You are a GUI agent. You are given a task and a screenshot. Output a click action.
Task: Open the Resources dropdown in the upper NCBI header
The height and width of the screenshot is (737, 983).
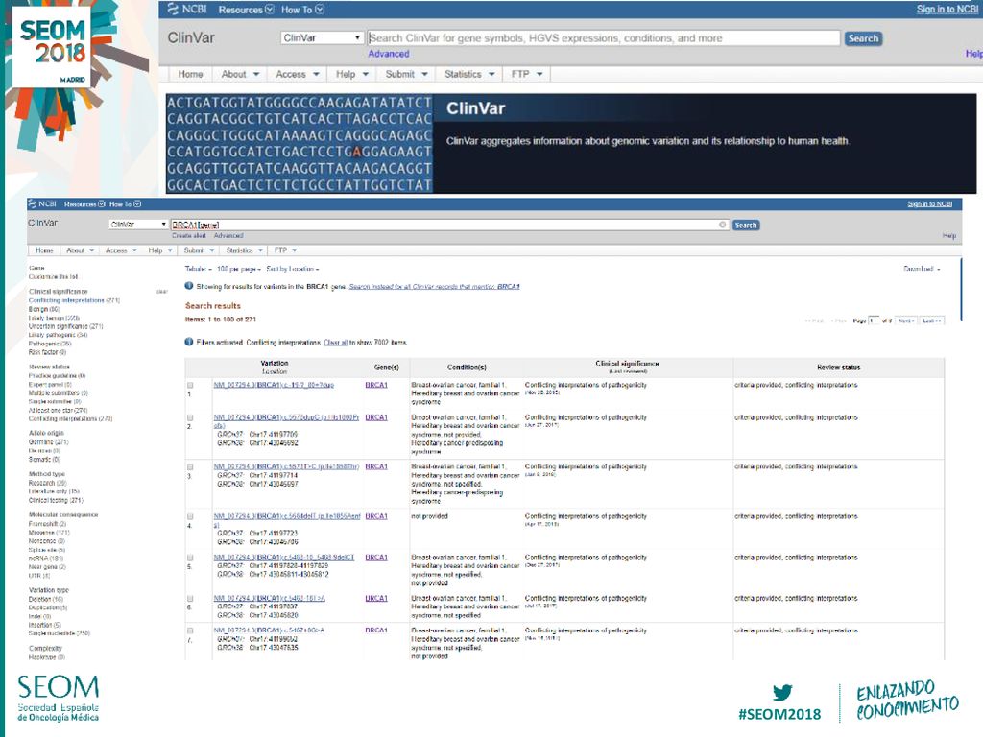pyautogui.click(x=246, y=10)
